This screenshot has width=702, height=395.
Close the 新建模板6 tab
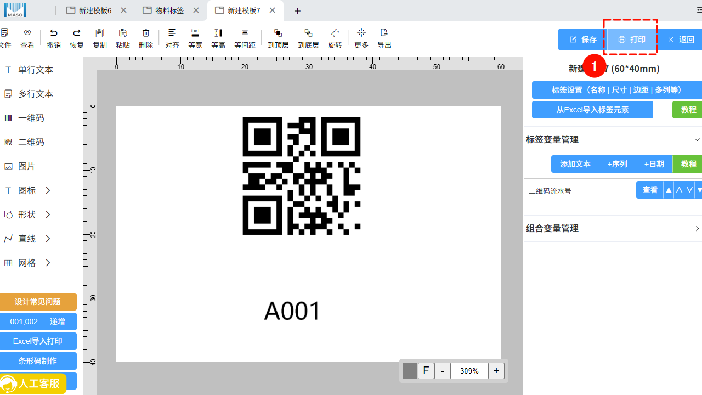pyautogui.click(x=123, y=10)
